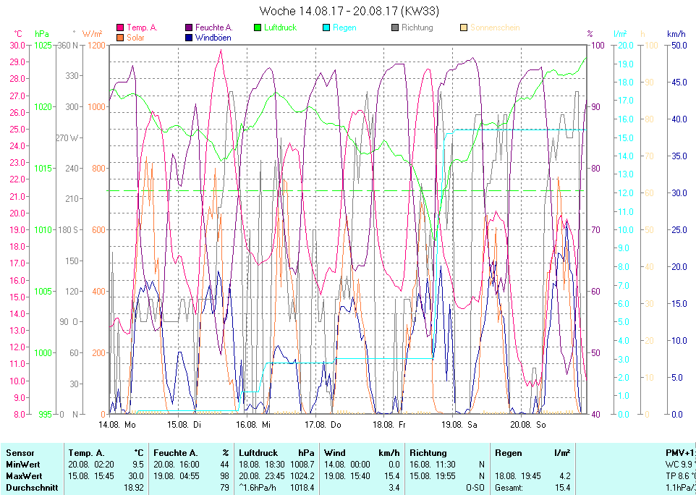Screen dimensions: 696x495
Task: Click the 'Luftdruck' legend label
Action: click(x=281, y=27)
